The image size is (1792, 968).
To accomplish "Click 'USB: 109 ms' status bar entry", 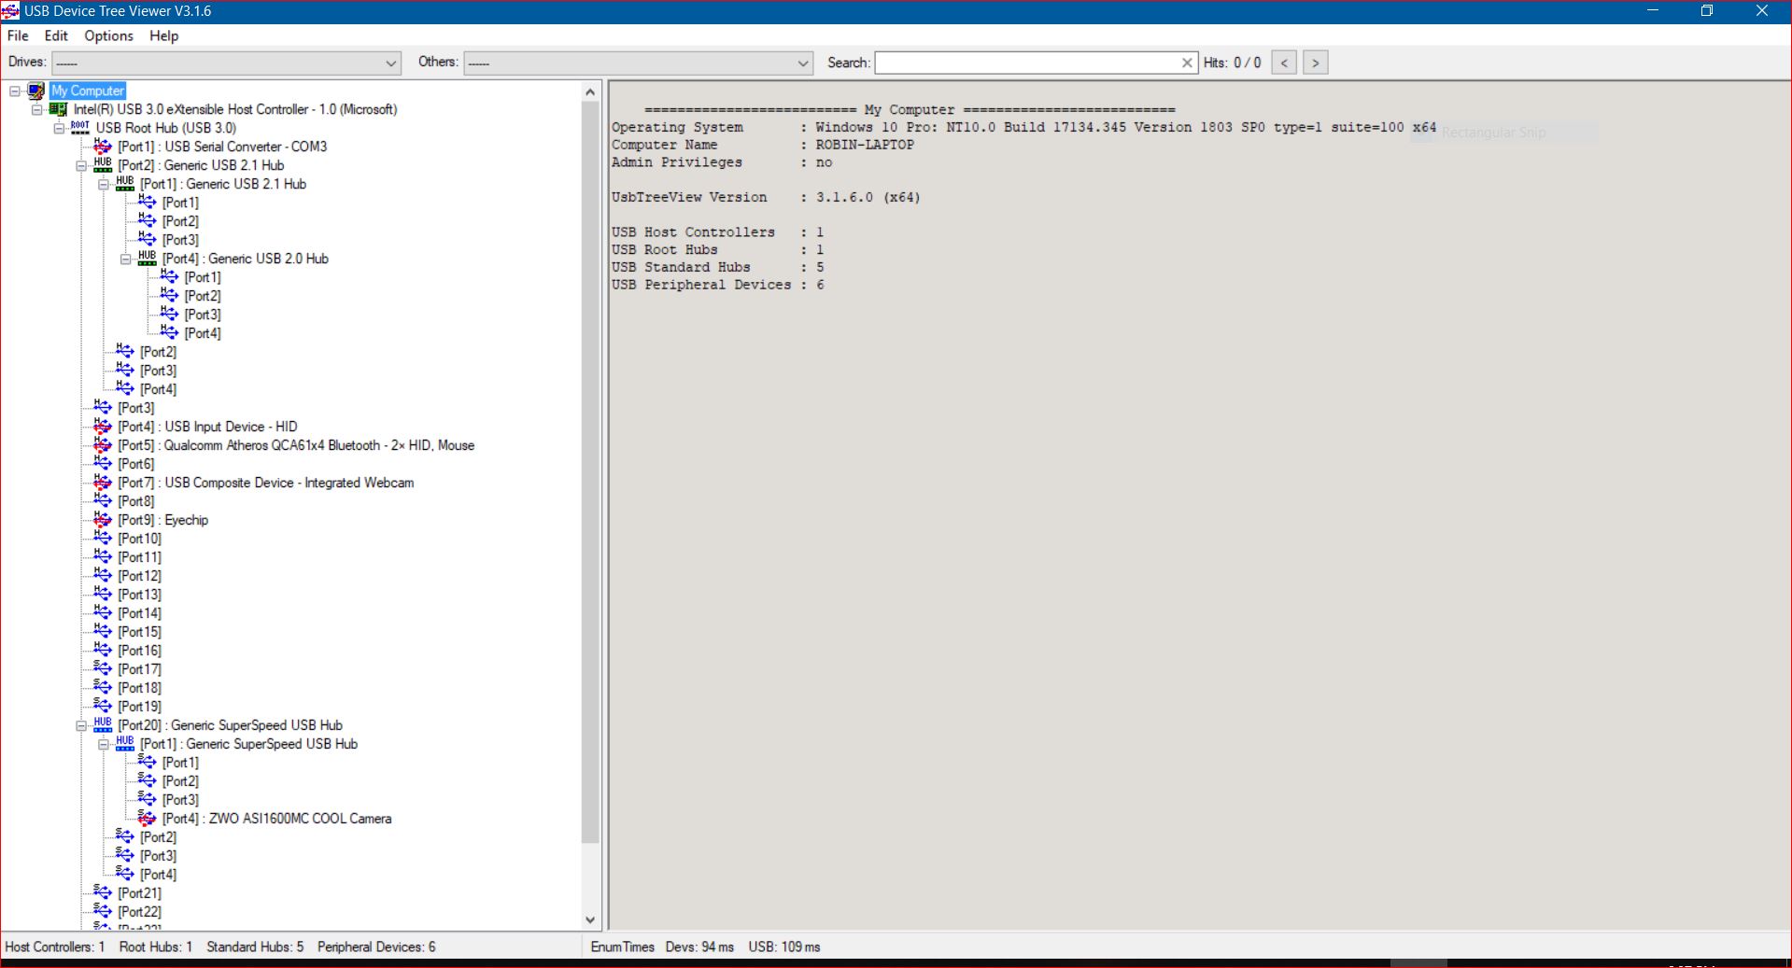I will (784, 947).
